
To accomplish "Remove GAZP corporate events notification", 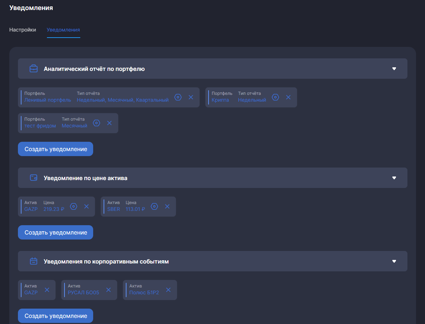I will pos(47,290).
